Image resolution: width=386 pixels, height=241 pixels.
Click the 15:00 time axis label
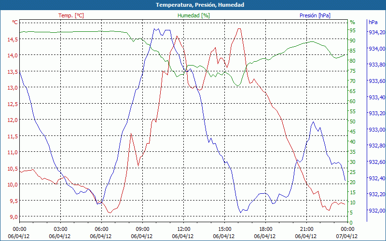pos(224,229)
